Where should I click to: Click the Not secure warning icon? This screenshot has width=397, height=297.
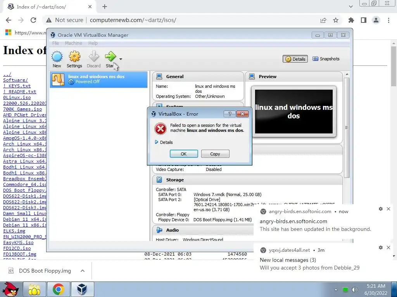coord(49,20)
